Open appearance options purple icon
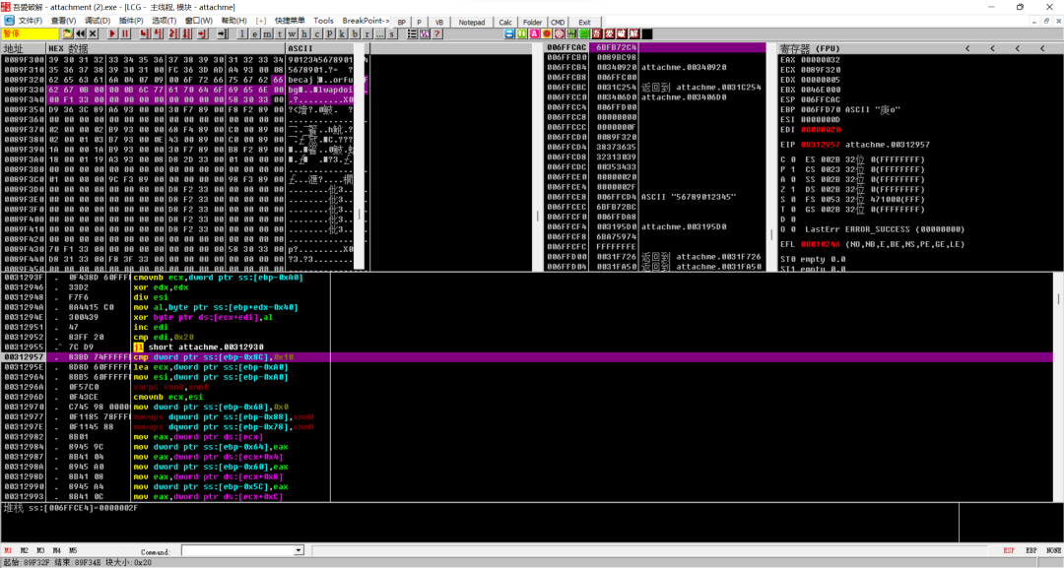 [x=425, y=33]
